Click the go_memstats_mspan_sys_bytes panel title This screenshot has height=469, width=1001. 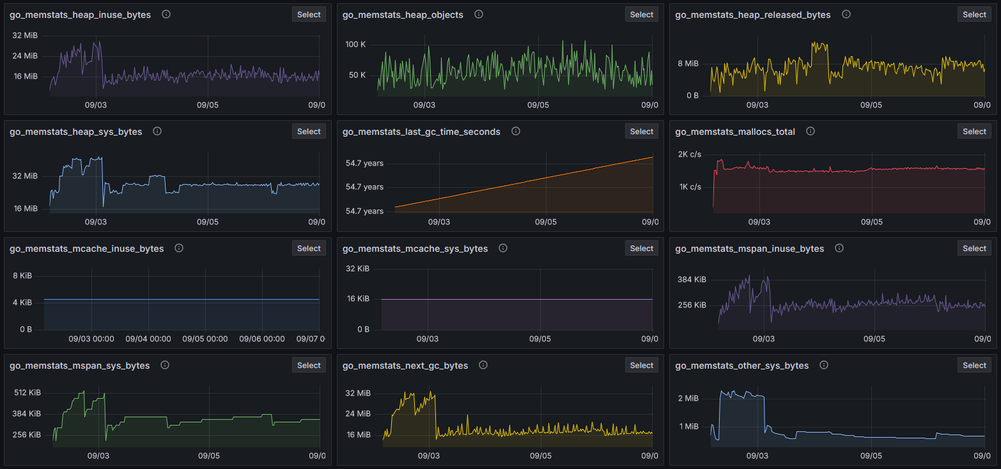(x=79, y=365)
